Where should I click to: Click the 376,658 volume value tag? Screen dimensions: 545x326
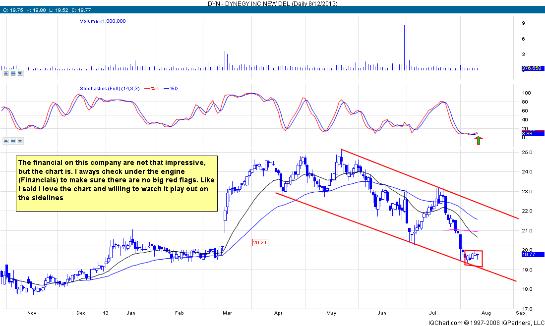pyautogui.click(x=533, y=69)
